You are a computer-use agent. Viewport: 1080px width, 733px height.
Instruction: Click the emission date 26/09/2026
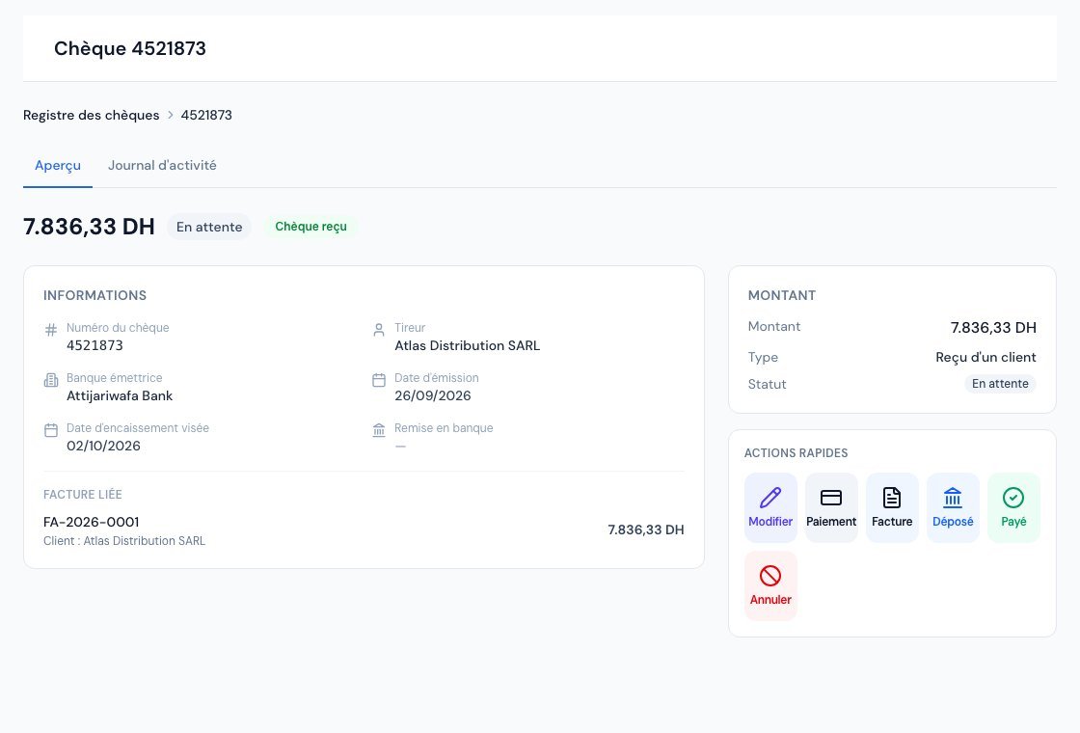tap(433, 396)
